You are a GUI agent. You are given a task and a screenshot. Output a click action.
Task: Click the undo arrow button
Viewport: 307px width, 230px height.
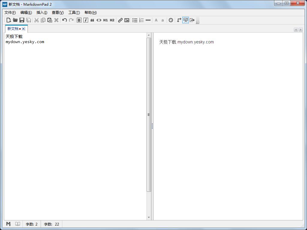(x=64, y=20)
